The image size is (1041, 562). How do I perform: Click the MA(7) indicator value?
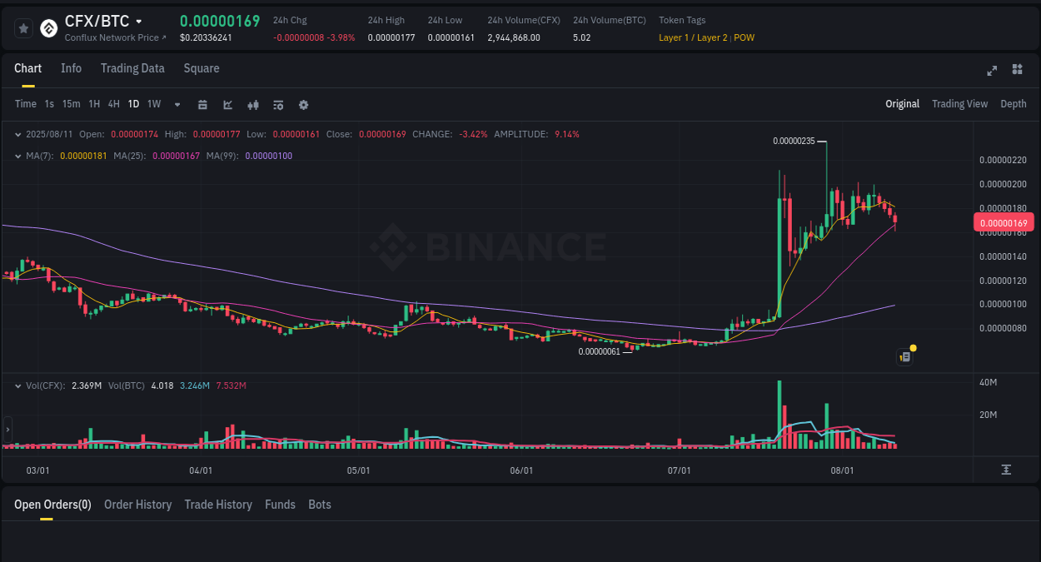(83, 156)
